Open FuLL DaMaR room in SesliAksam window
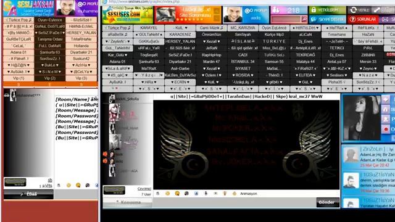 (50, 46)
